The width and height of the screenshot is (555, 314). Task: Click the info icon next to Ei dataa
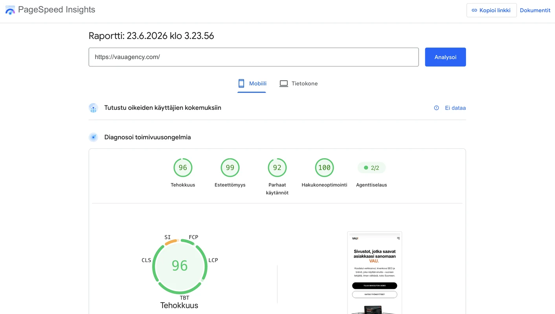(436, 108)
